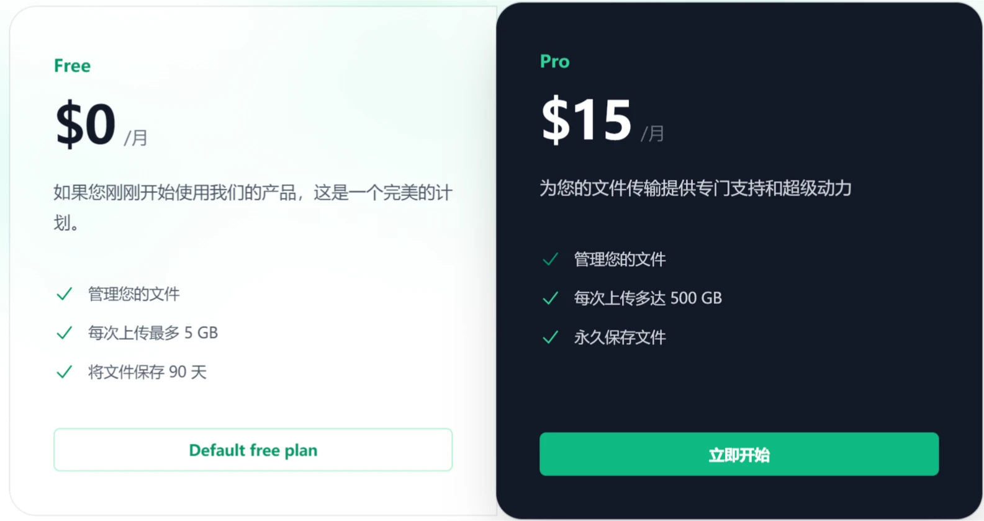Click the Default free plan button
This screenshot has height=521, width=984.
tap(253, 450)
